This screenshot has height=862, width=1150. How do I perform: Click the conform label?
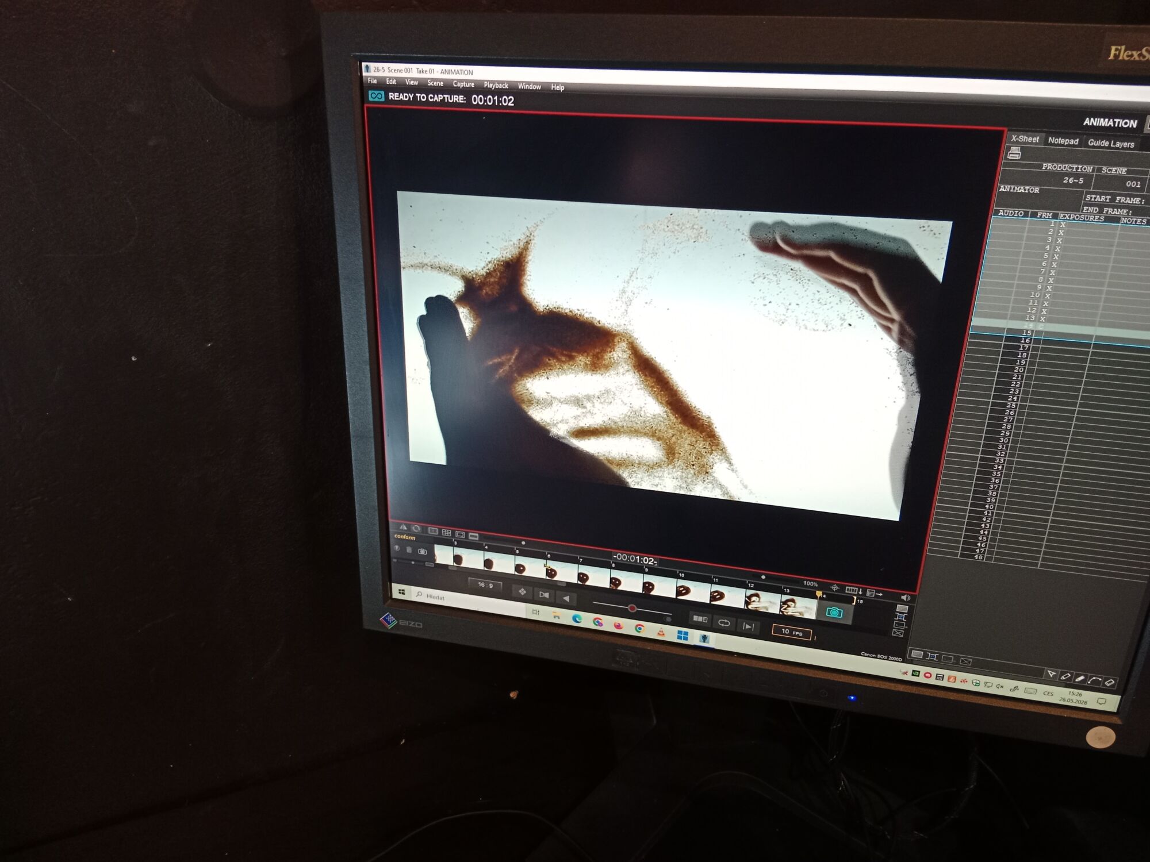point(405,537)
